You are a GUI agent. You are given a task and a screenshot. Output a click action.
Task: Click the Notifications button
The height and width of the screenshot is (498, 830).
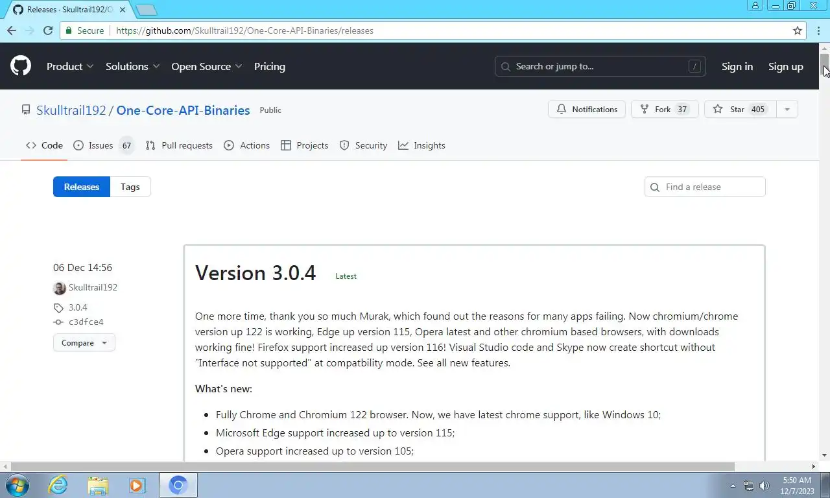(587, 109)
